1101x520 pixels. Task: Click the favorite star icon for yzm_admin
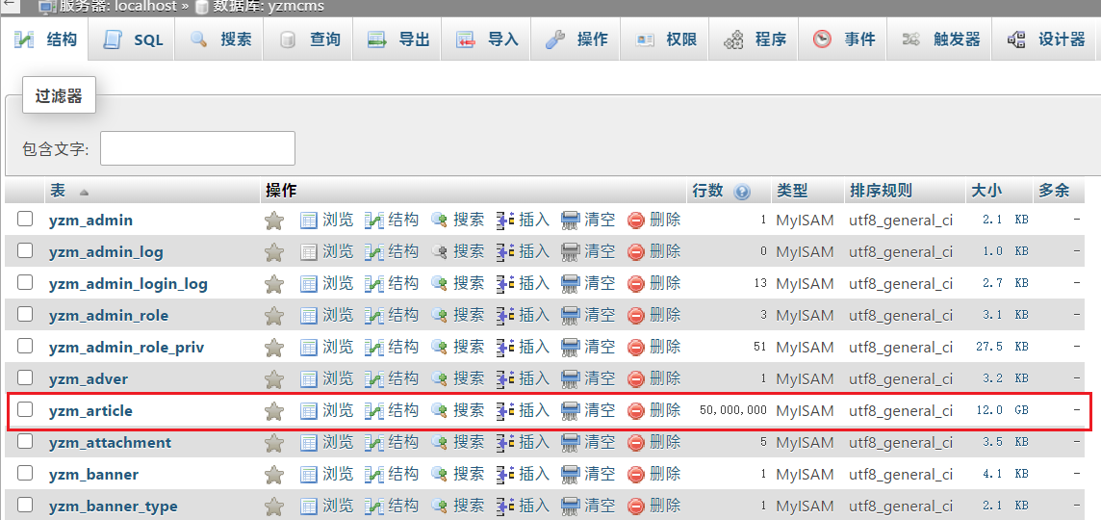(274, 221)
